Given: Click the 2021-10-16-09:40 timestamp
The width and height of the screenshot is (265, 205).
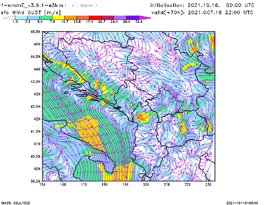Looking at the screenshot, I should tap(242, 203).
